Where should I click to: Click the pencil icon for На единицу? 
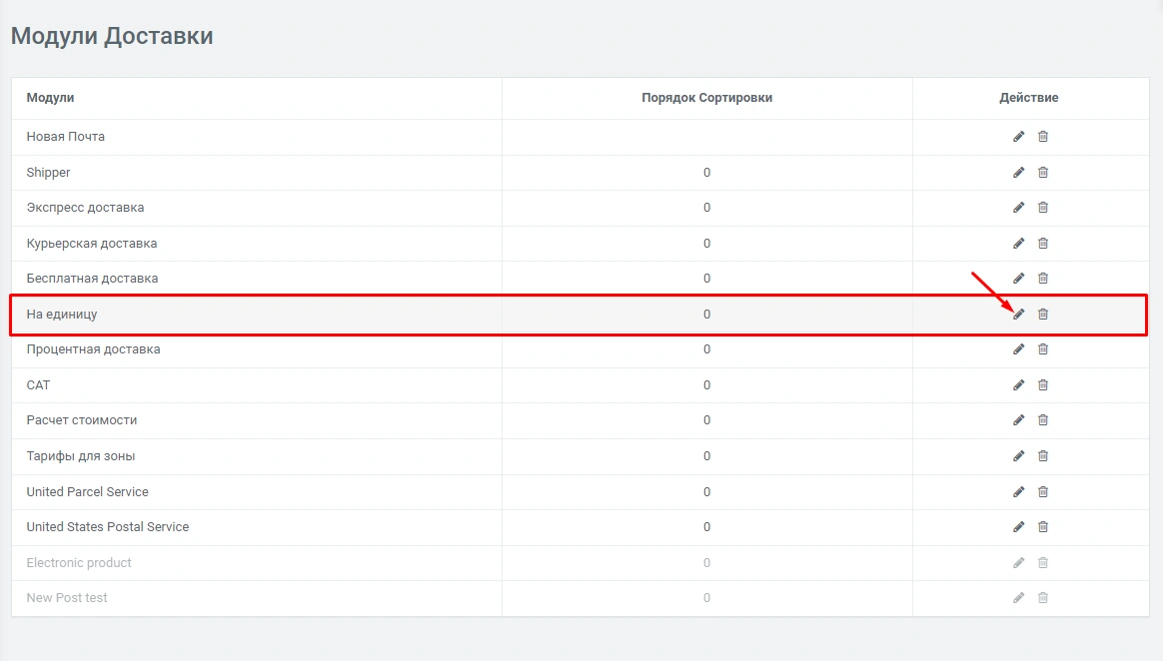1018,315
